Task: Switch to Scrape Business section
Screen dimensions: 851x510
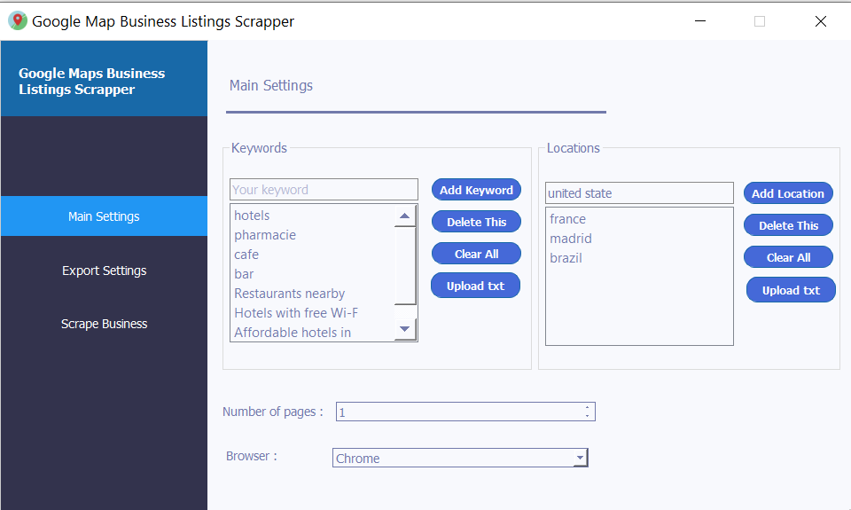Action: (104, 324)
